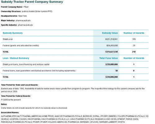Click the Number of Awards header in Subsidy Summary
155x124 pixels.
click(x=134, y=33)
